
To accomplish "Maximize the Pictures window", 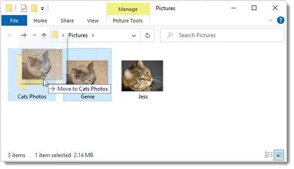I will click(x=254, y=8).
